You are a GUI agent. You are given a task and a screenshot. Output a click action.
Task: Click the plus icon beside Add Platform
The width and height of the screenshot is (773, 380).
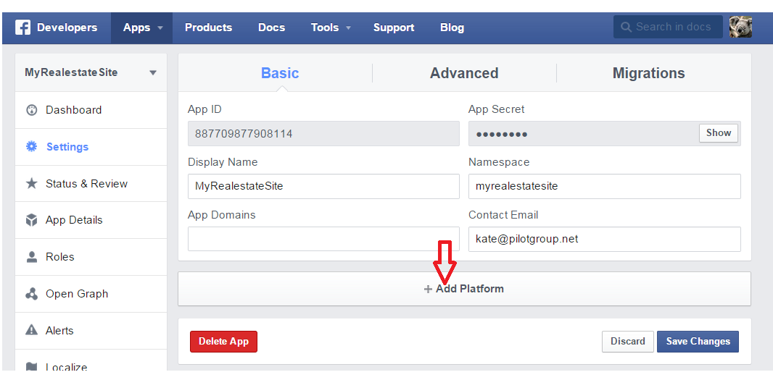coord(428,289)
